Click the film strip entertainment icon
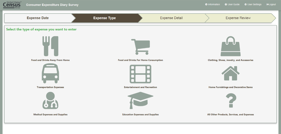 [x=140, y=74]
